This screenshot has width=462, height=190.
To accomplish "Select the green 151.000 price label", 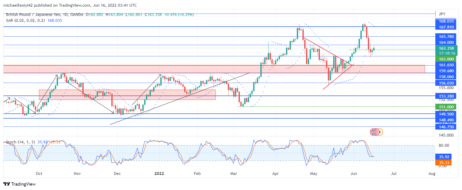I will (x=446, y=107).
